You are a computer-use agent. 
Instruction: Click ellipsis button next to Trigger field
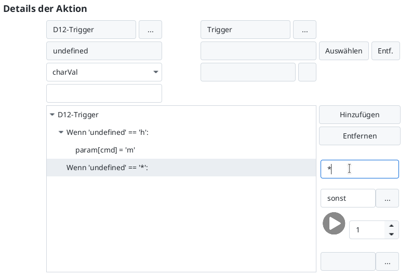pos(304,30)
